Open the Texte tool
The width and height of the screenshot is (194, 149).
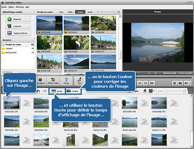click(66, 81)
